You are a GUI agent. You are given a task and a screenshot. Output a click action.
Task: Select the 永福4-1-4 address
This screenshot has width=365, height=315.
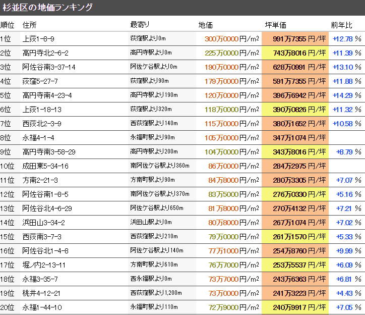coord(38,138)
